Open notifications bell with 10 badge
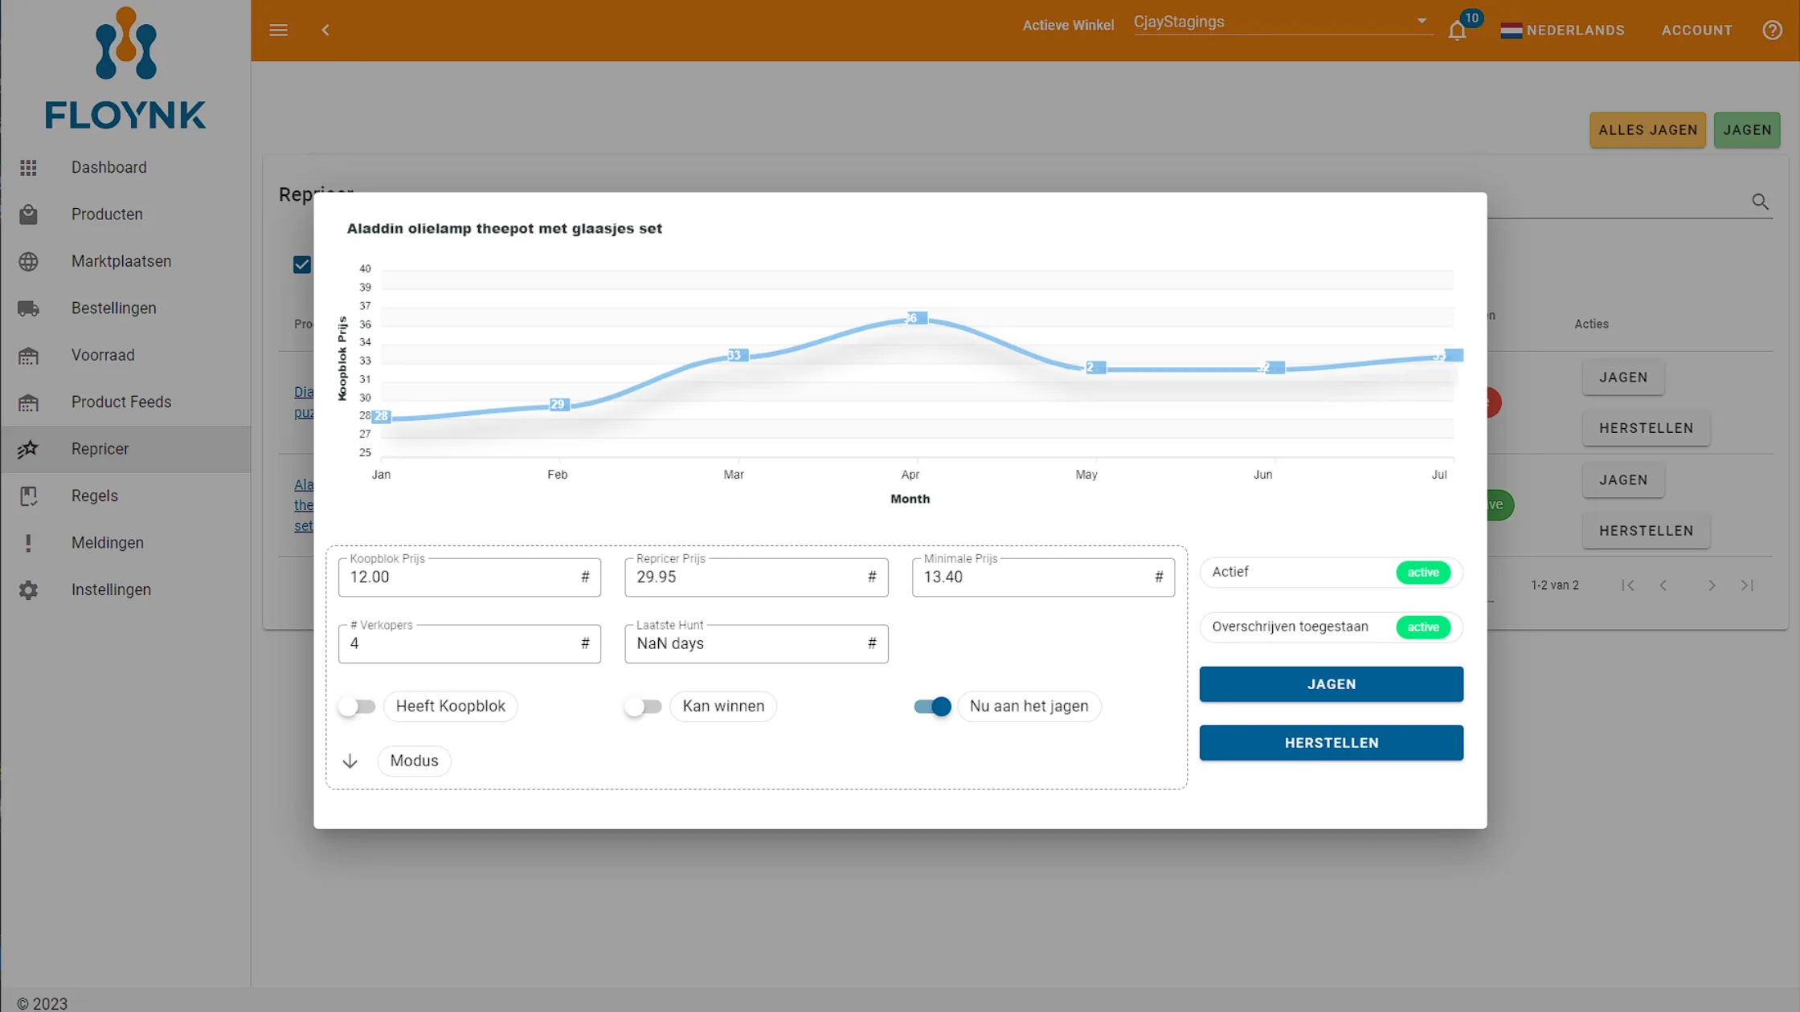 [1458, 31]
